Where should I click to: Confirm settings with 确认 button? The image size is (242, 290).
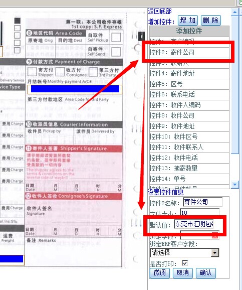pyautogui.click(x=205, y=273)
